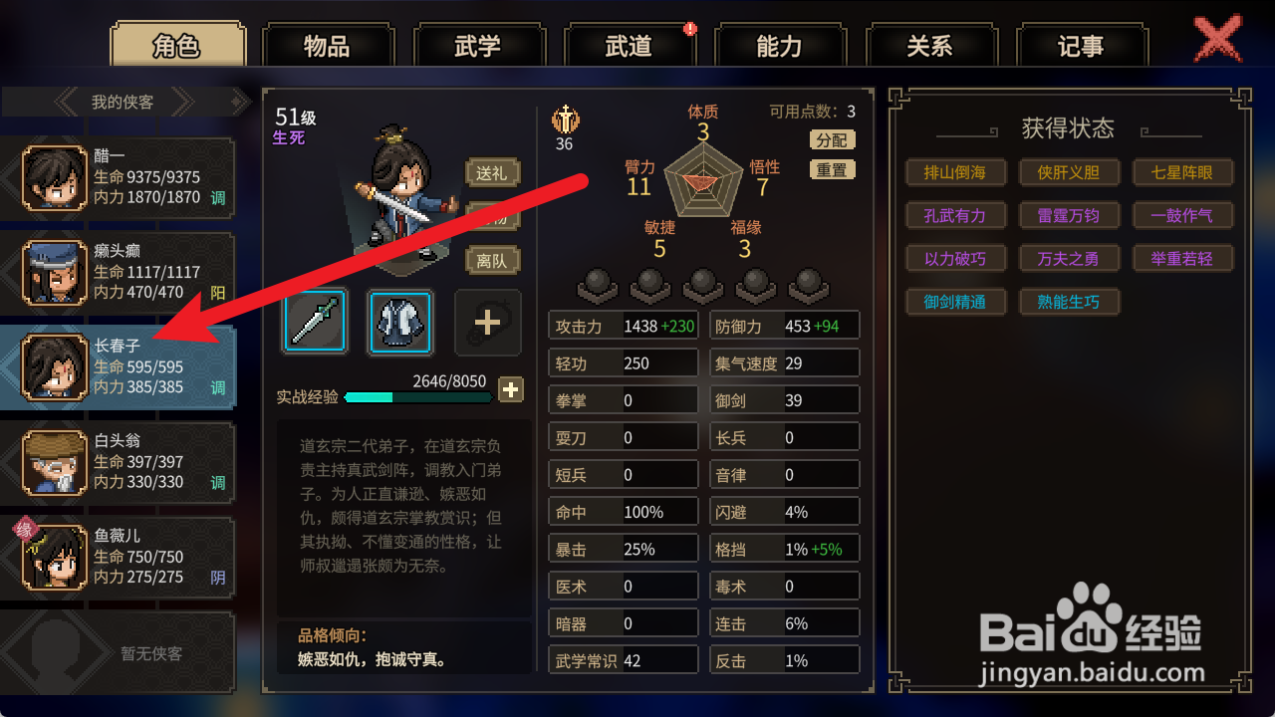Click the 送礼 gift button

pyautogui.click(x=492, y=173)
